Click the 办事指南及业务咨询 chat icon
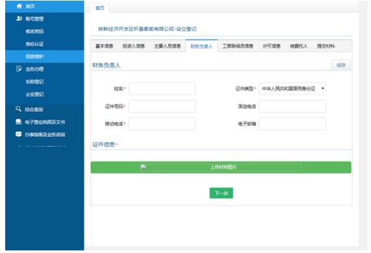 (x=18, y=134)
